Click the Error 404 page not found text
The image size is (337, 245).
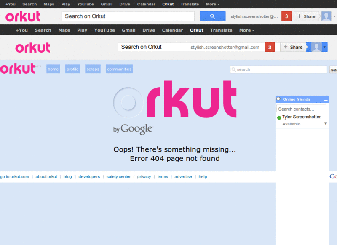pyautogui.click(x=175, y=158)
